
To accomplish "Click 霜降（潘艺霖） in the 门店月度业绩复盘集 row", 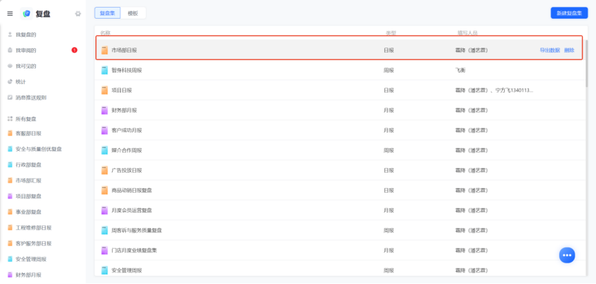I will pyautogui.click(x=472, y=251).
